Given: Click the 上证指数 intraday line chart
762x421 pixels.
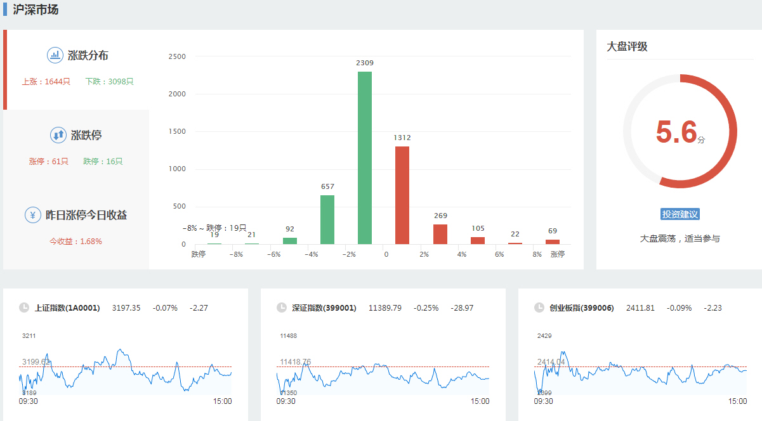Looking at the screenshot, I should click(126, 371).
